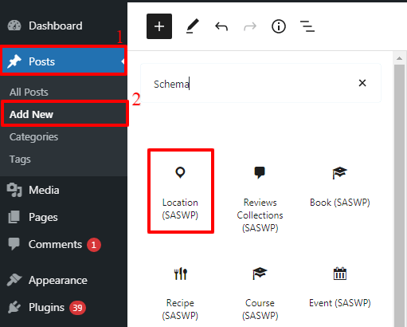Viewport: 407px width, 327px height.
Task: Click the Undo arrow icon
Action: click(x=221, y=26)
